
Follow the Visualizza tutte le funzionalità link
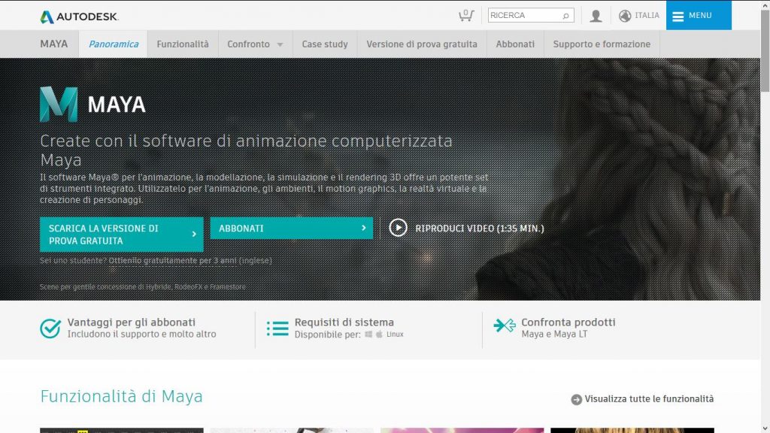(x=648, y=399)
